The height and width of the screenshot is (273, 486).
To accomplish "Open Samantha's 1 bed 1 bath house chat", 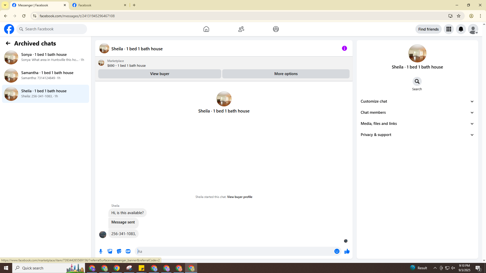I will tap(46, 76).
